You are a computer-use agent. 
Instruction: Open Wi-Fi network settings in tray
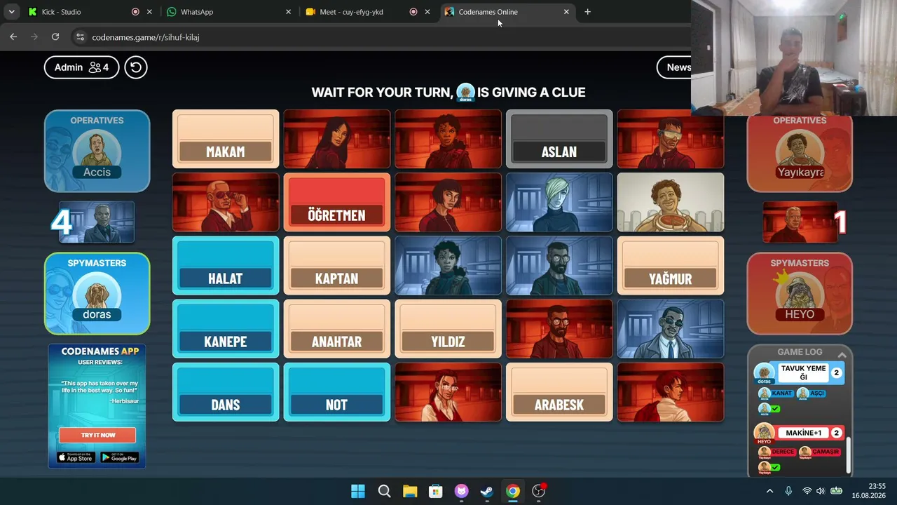click(x=807, y=491)
